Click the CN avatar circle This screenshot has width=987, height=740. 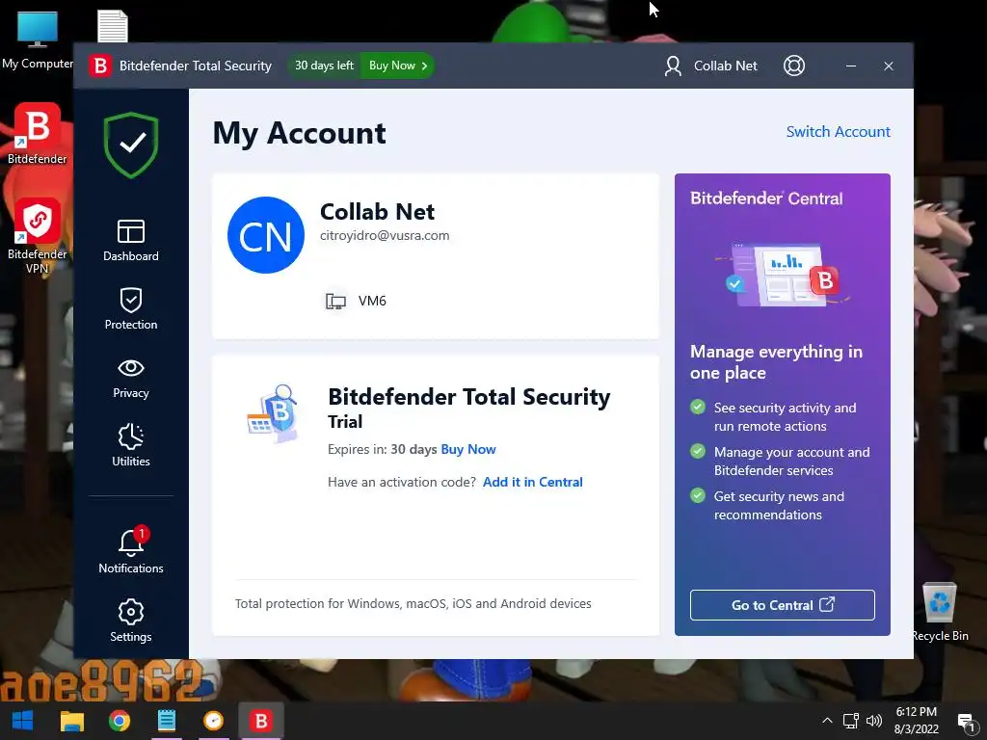pyautogui.click(x=266, y=235)
